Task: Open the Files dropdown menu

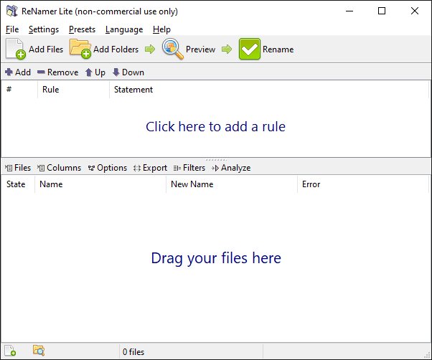Action: pos(18,168)
